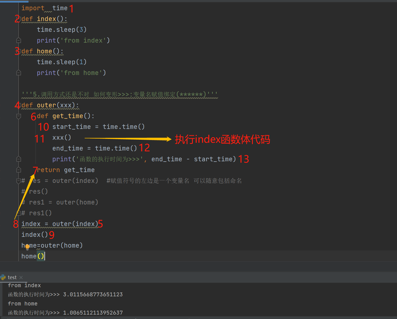Click 'from index' in the run output
Screen dimensions: 397x319
[24, 285]
